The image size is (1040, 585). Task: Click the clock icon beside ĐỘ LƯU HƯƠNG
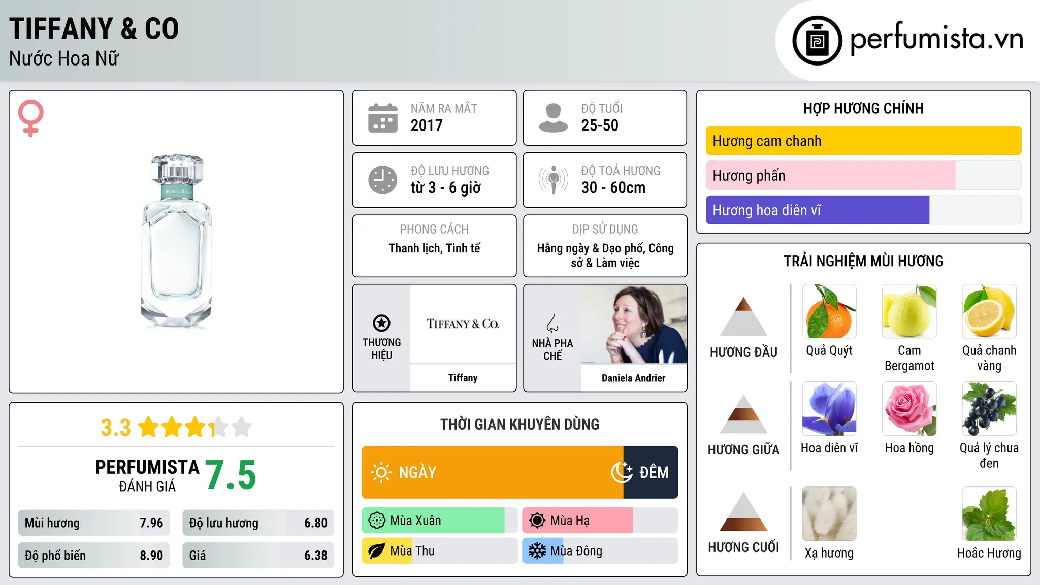pyautogui.click(x=383, y=180)
